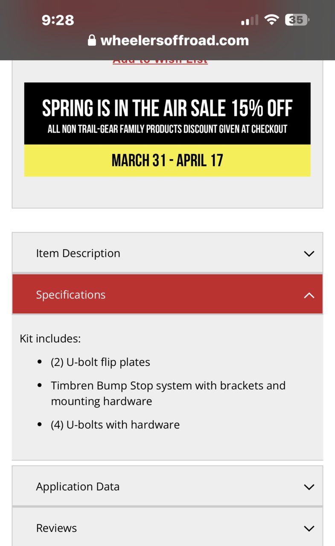Viewport: 335px width, 546px height.
Task: Tap the Wi-Fi status icon
Action: [x=271, y=20]
